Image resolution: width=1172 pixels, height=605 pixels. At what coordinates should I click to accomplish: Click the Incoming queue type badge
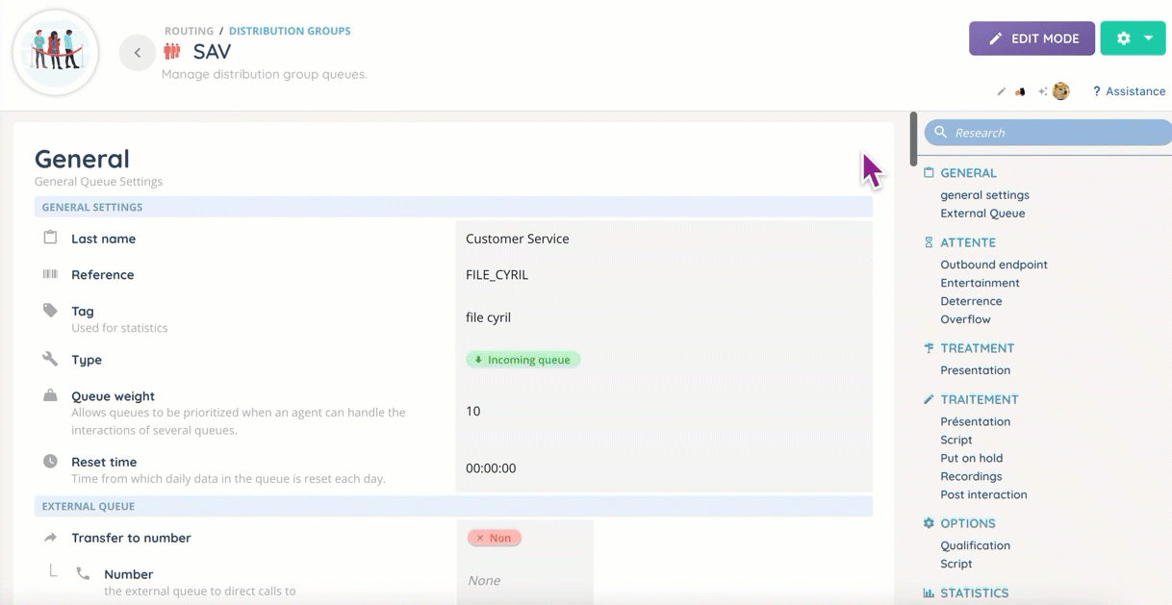pos(523,360)
